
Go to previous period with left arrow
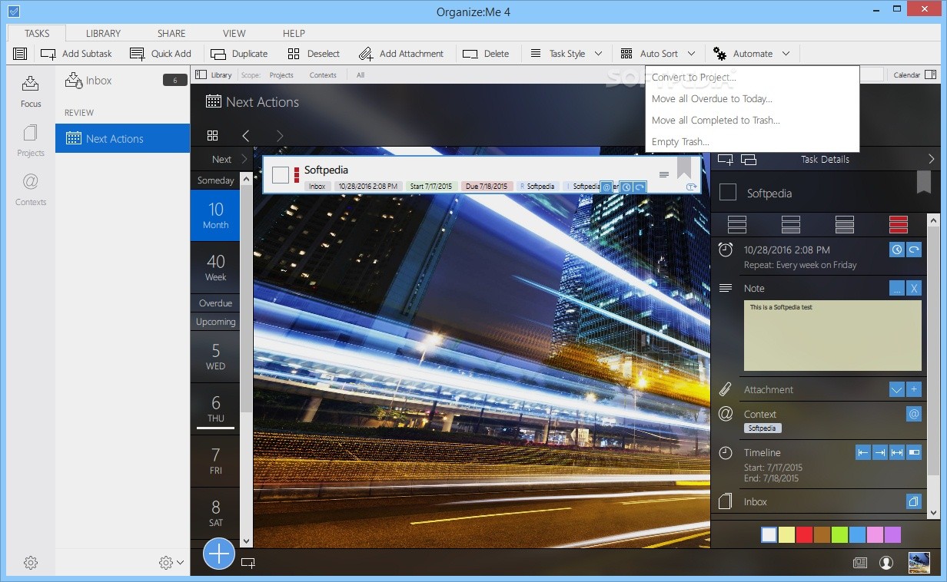[246, 135]
